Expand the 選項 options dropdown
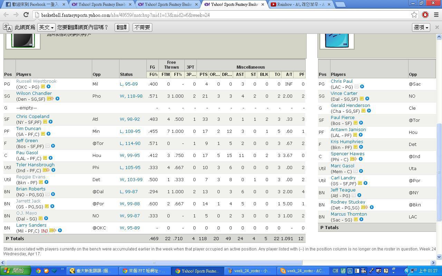This screenshot has height=276, width=442. coord(421,27)
